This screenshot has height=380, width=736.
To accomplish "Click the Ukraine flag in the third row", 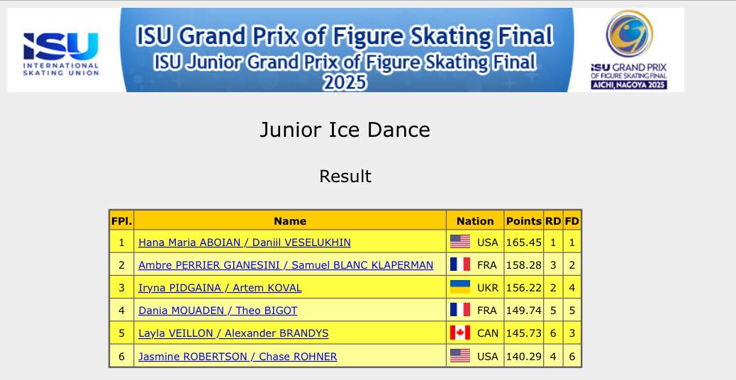I will tap(460, 288).
